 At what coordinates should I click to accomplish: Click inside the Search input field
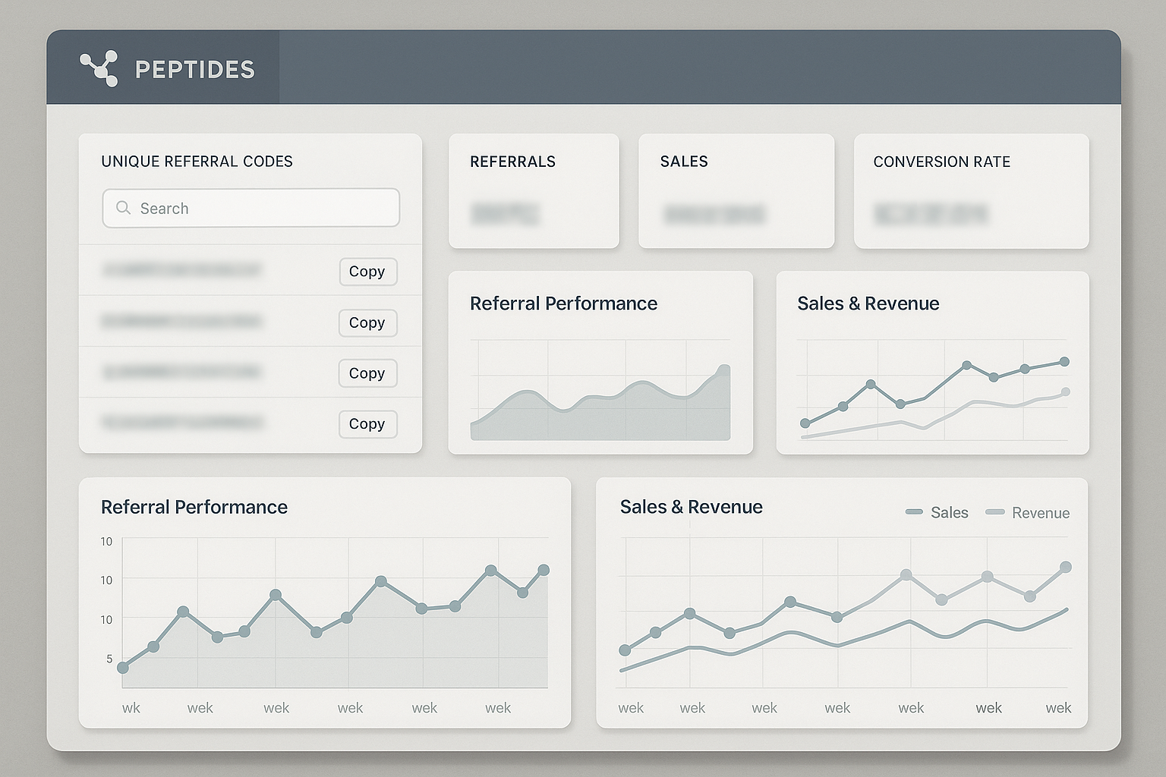click(251, 208)
